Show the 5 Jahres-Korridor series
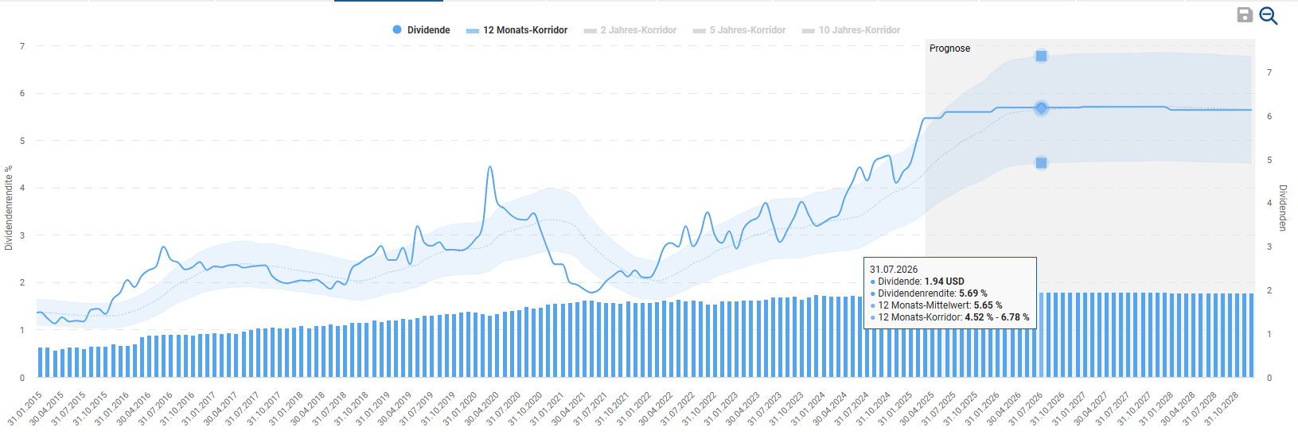 click(739, 30)
